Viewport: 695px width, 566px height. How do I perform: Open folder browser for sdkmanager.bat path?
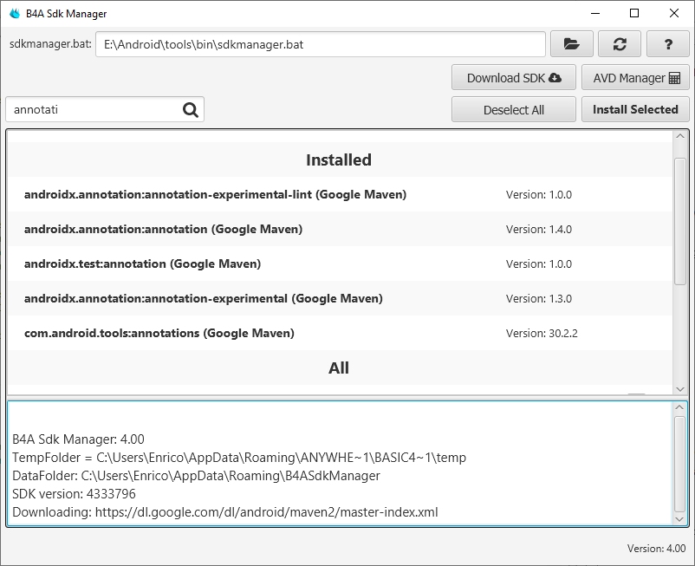[571, 44]
